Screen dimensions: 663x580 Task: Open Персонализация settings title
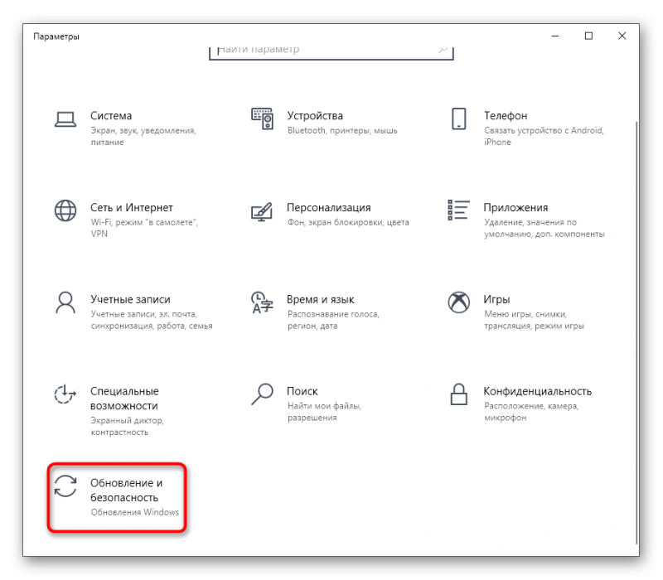coord(329,208)
